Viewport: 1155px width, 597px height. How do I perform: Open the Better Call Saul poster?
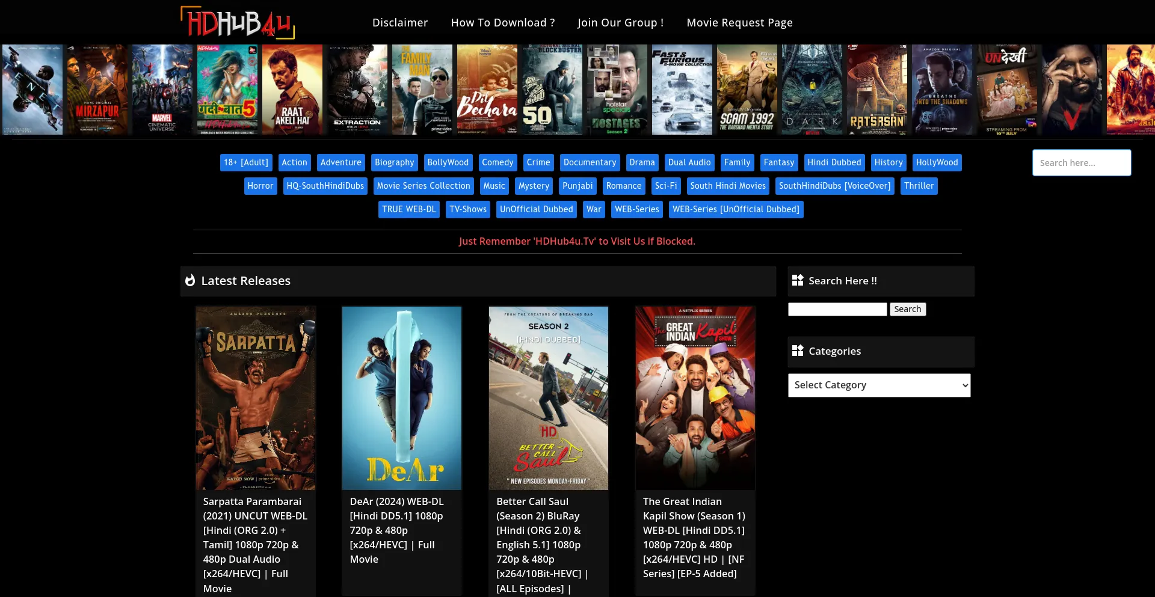549,398
